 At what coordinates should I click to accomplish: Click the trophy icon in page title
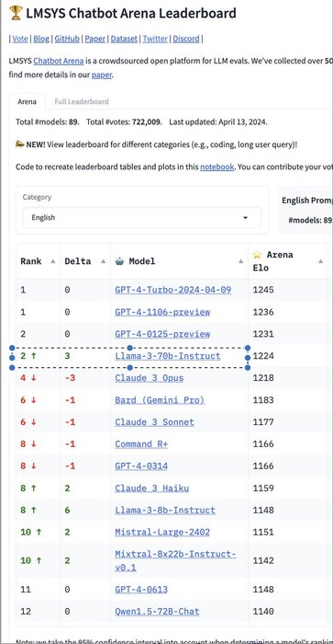coord(16,13)
